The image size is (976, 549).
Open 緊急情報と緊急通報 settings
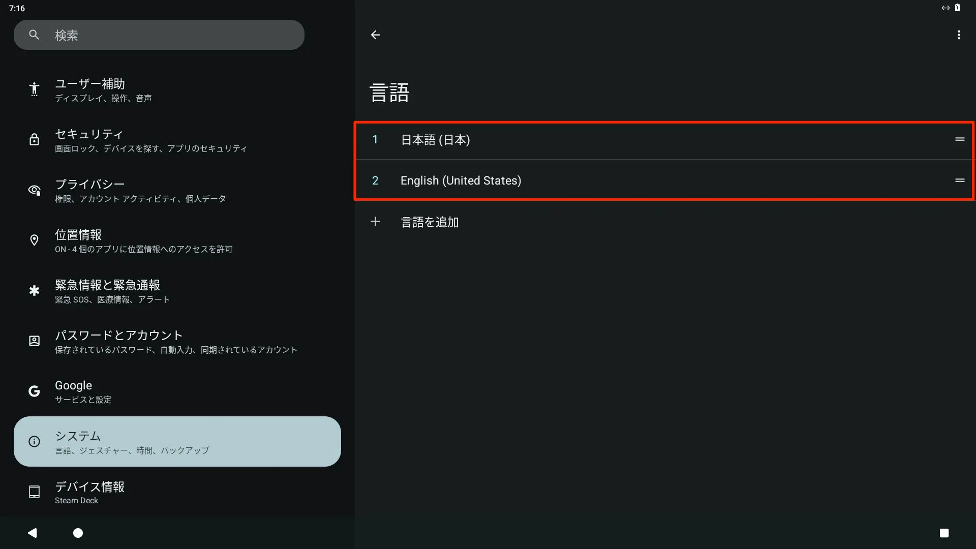click(x=177, y=291)
